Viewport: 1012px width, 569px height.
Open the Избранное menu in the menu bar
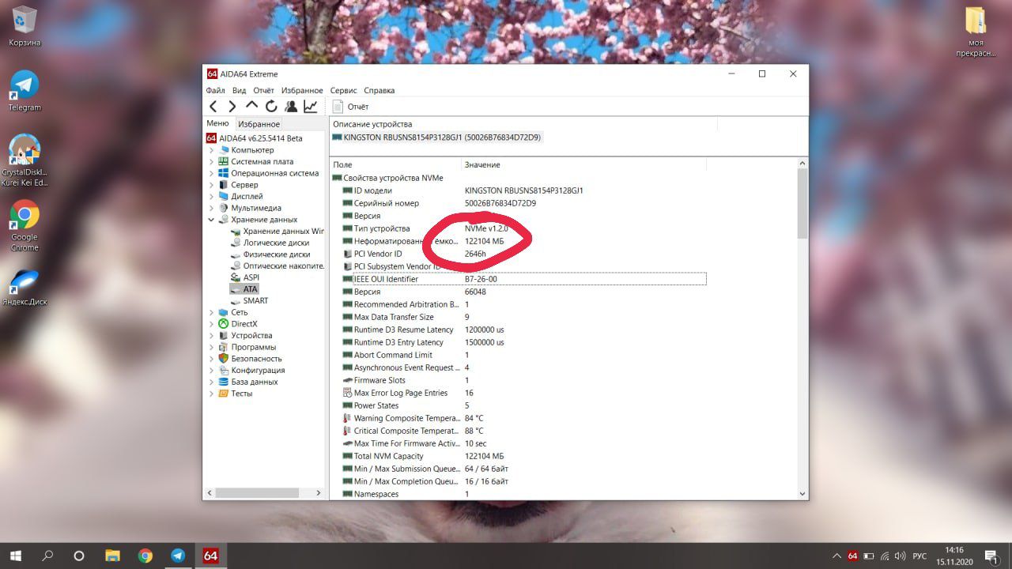click(302, 90)
